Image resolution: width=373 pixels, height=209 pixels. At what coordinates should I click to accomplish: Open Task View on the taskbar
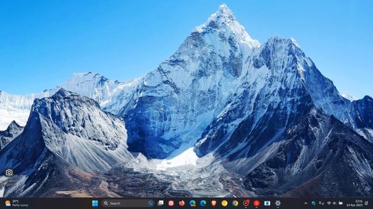tap(161, 203)
